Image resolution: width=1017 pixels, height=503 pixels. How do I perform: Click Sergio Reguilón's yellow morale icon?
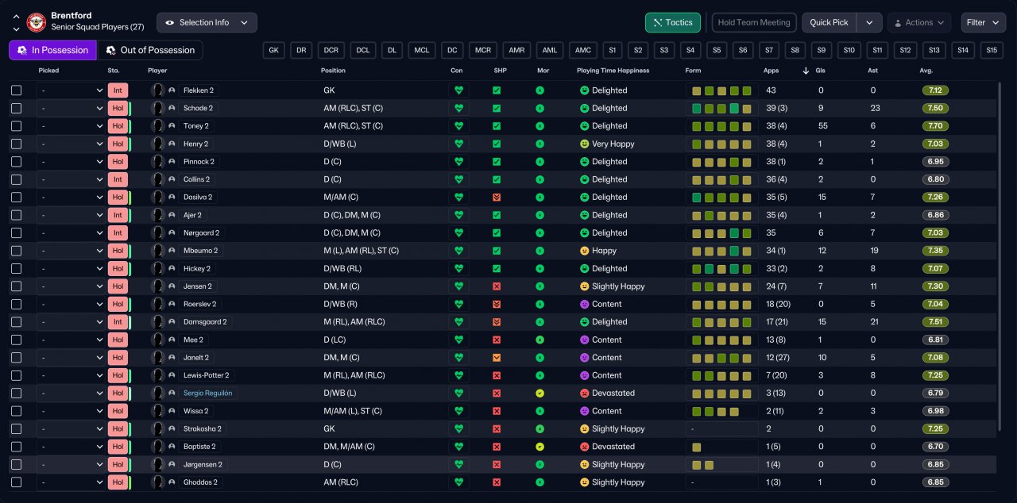tap(539, 394)
